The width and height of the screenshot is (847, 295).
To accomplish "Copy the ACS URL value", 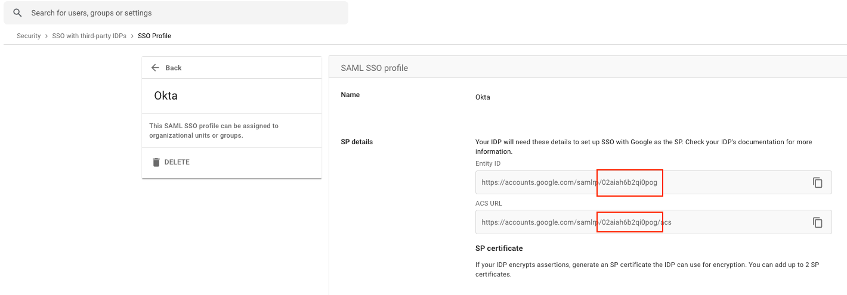I will (x=818, y=222).
